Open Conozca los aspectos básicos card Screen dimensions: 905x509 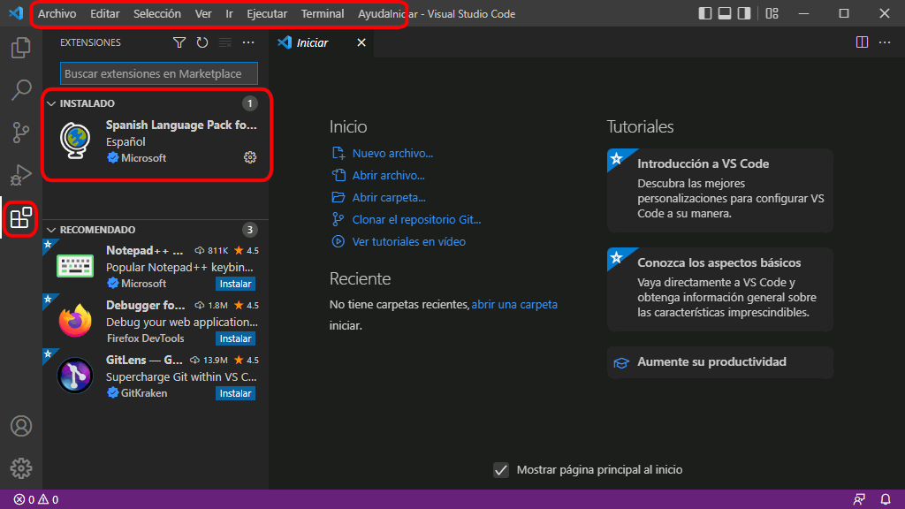[x=719, y=289]
